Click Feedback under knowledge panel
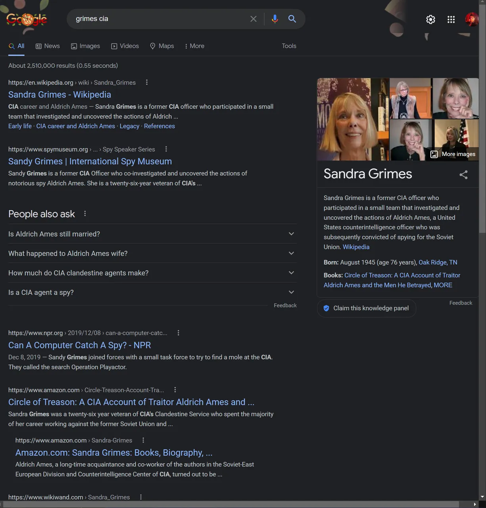 pyautogui.click(x=461, y=303)
